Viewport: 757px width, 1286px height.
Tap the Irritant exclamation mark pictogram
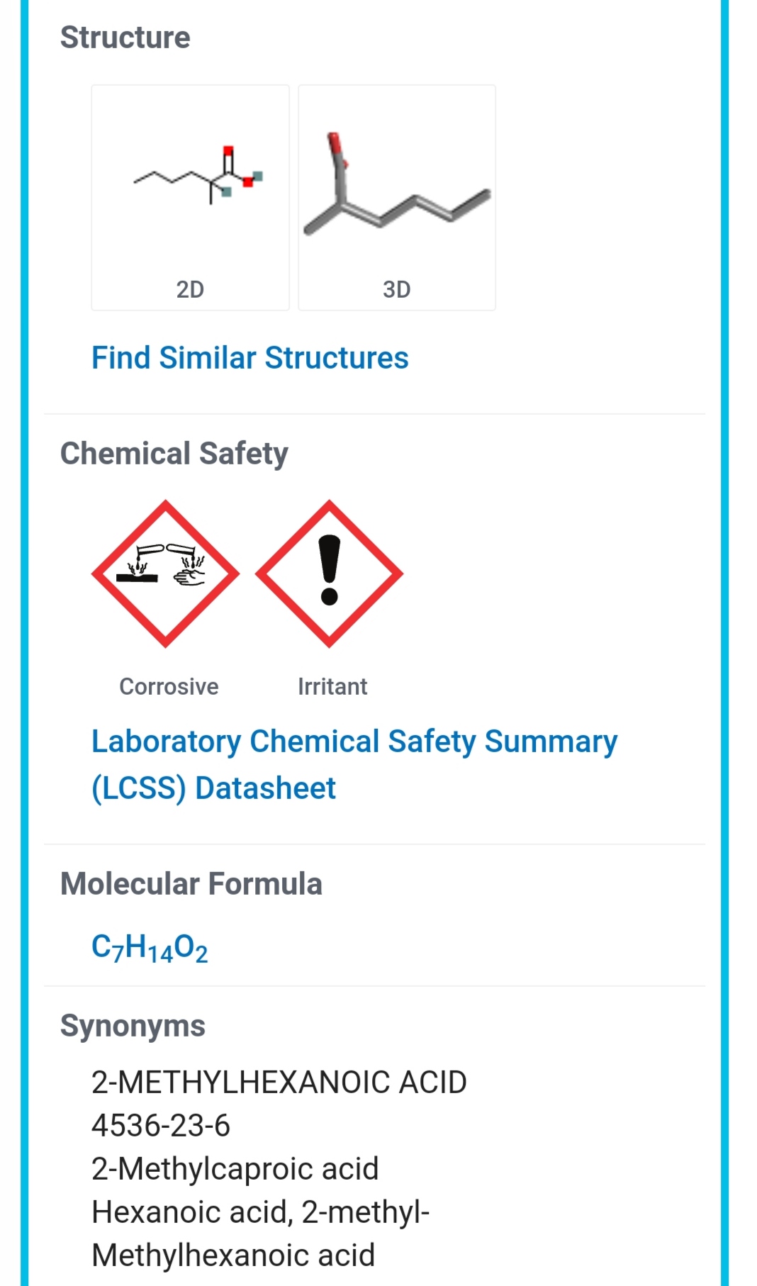point(329,574)
